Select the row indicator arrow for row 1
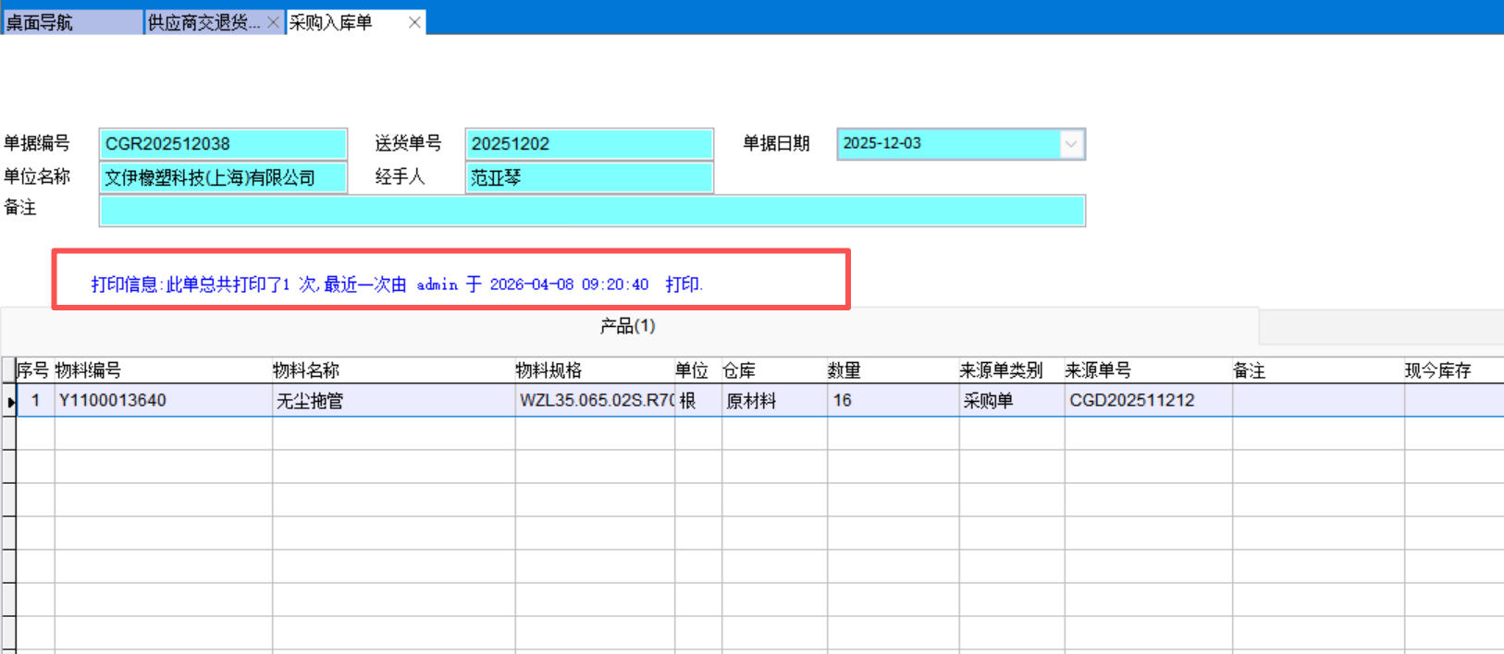Image resolution: width=1504 pixels, height=654 pixels. tap(9, 401)
